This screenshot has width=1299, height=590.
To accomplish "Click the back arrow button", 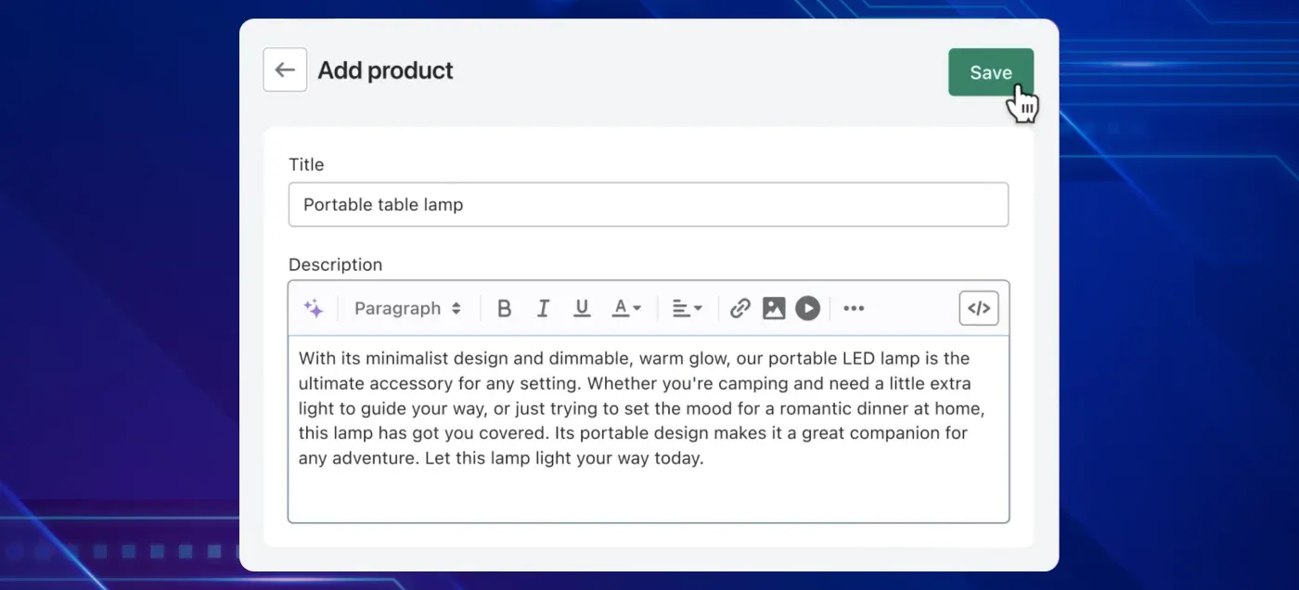I will 285,71.
